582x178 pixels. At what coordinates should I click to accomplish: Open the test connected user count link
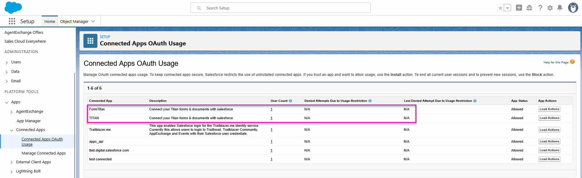[x=272, y=159]
